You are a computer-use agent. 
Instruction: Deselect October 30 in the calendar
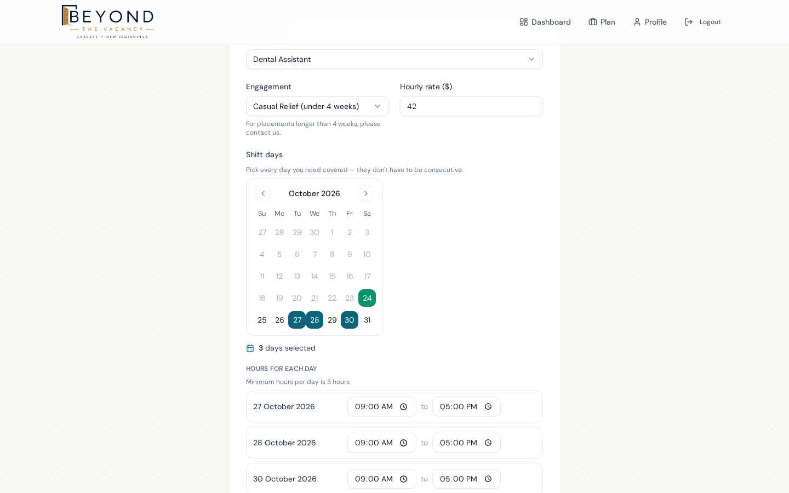coord(350,320)
